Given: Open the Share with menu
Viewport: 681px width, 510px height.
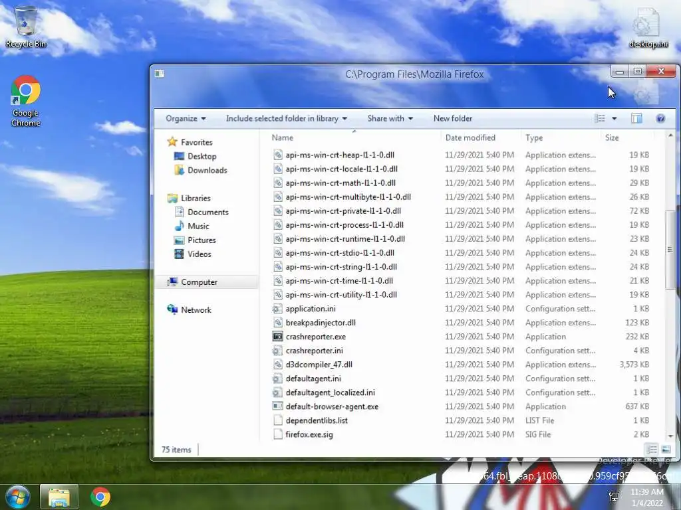Looking at the screenshot, I should (390, 118).
